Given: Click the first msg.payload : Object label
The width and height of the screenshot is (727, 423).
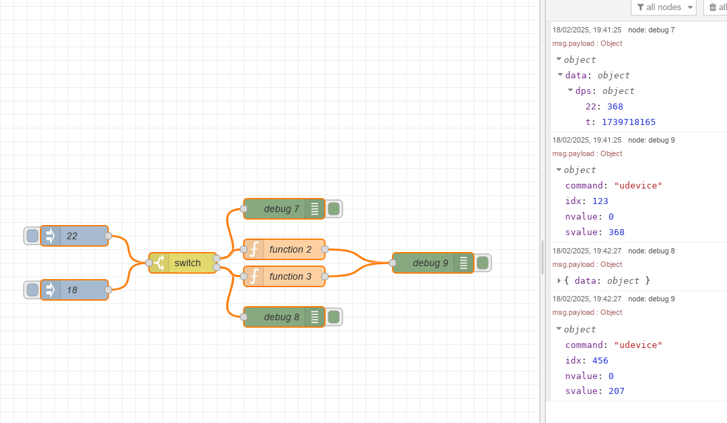Looking at the screenshot, I should point(587,43).
